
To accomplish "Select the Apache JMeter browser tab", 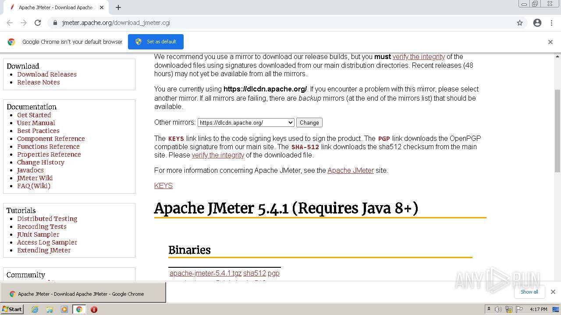I will pos(57,7).
